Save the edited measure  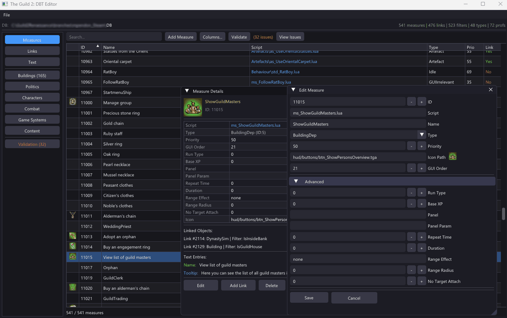(x=309, y=297)
